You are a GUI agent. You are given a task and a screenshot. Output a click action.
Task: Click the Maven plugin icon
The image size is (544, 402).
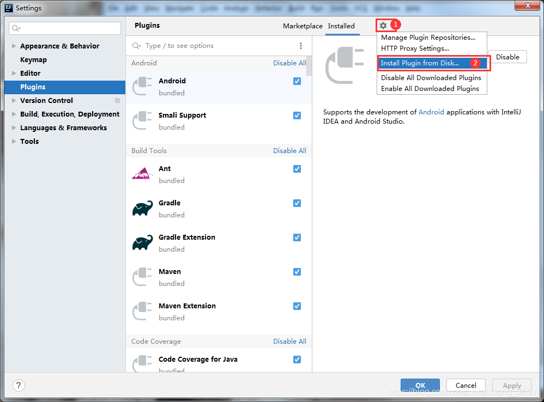(142, 277)
